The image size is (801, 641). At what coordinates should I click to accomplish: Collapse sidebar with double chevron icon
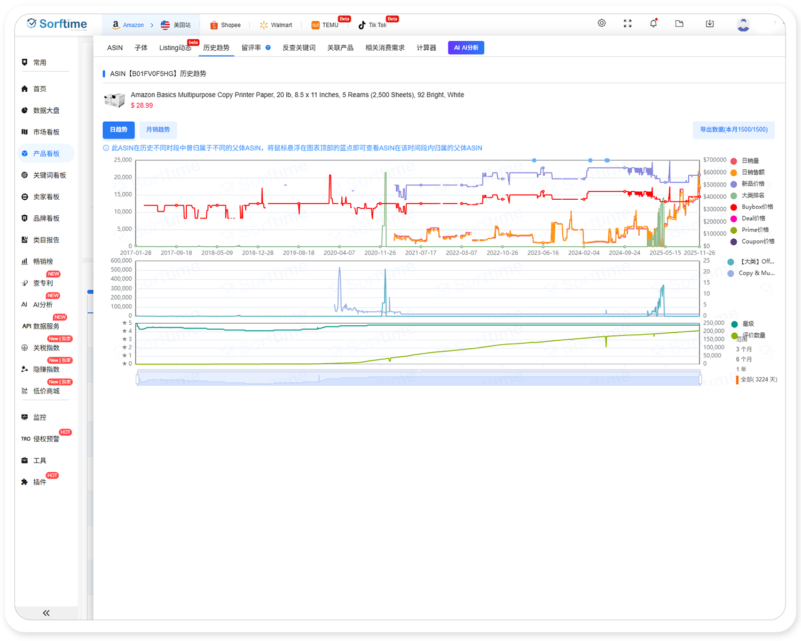click(46, 613)
